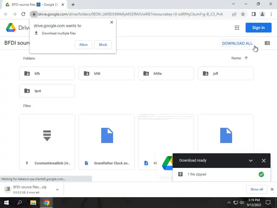The height and width of the screenshot is (208, 277).
Task: Click the Google Drive logo
Action: click(x=11, y=28)
